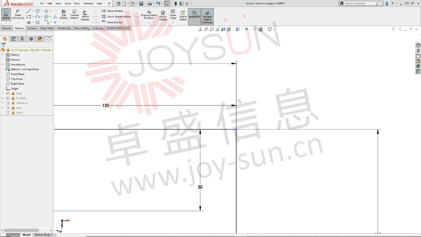Switch to the Evaluate tab

point(98,28)
